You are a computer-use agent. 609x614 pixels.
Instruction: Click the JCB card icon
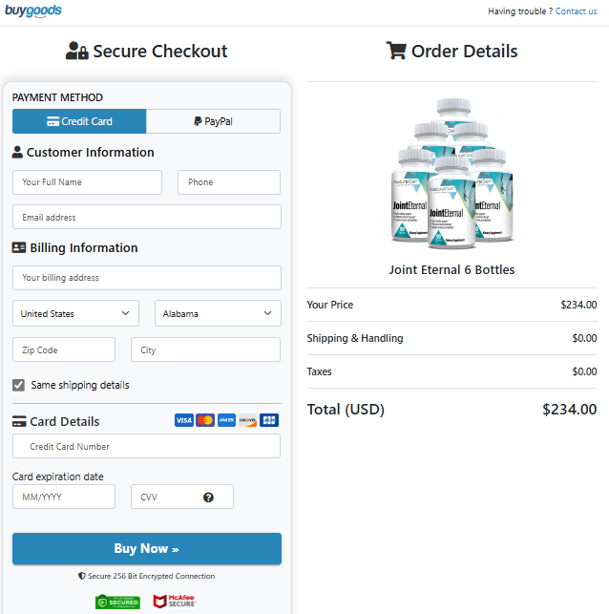click(269, 420)
